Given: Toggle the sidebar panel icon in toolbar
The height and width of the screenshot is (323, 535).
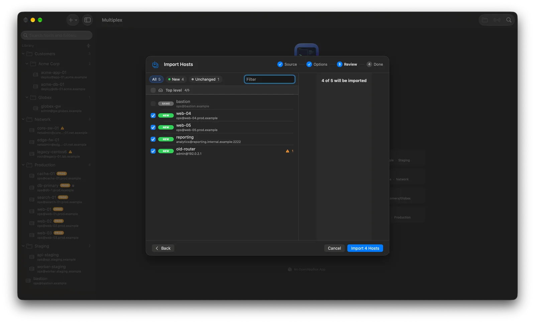Looking at the screenshot, I should [88, 20].
